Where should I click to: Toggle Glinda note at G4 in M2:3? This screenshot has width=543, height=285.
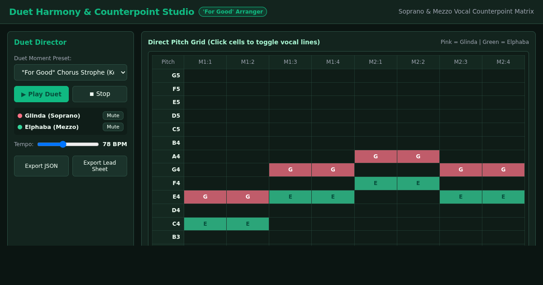coord(461,170)
